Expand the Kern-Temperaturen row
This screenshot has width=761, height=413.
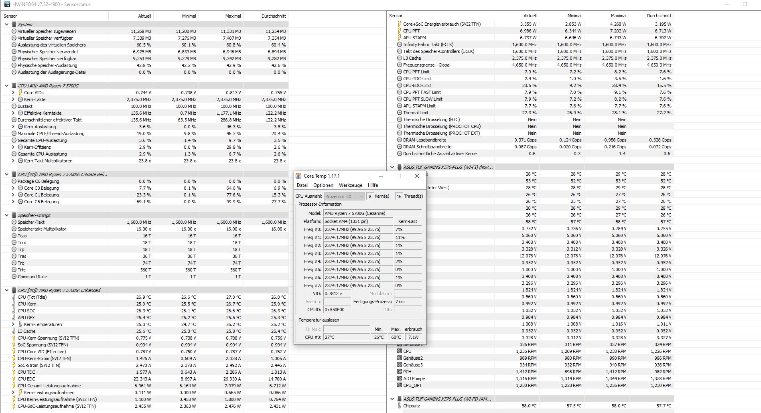tap(13, 324)
